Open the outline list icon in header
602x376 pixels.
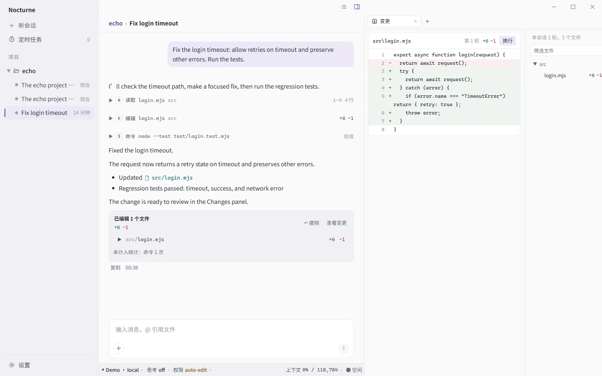[344, 7]
